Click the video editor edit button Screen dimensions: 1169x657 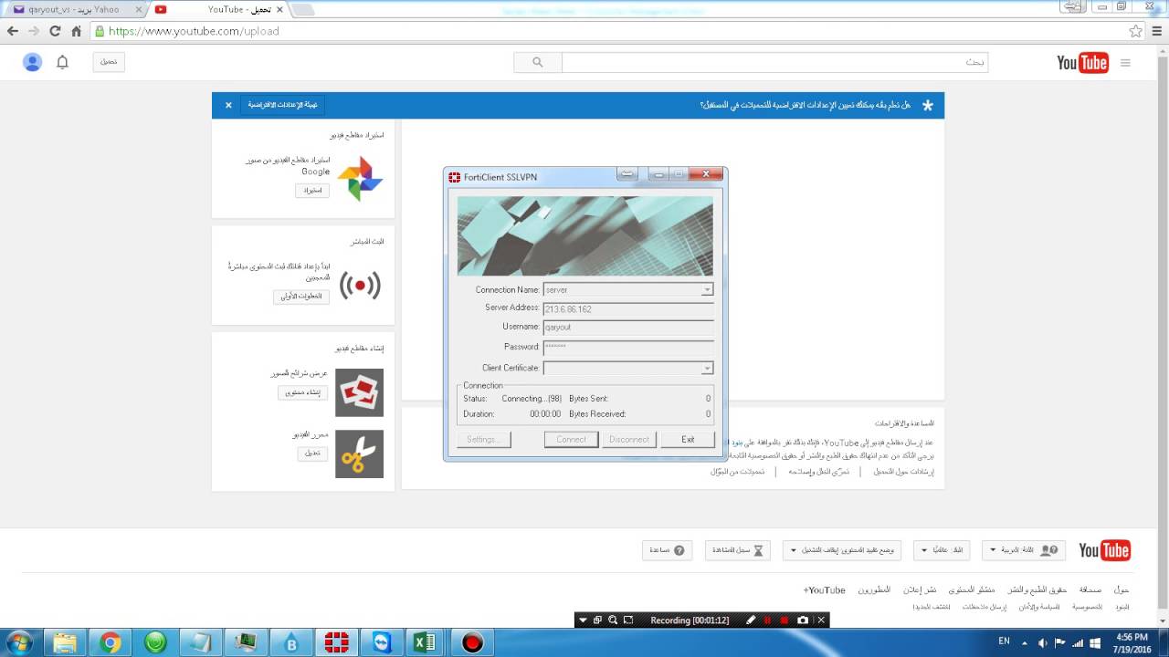point(312,454)
